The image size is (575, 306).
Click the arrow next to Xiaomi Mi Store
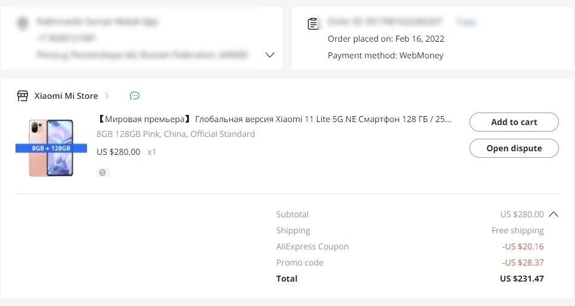[x=107, y=96]
